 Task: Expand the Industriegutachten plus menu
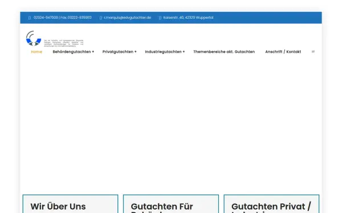coord(165,52)
